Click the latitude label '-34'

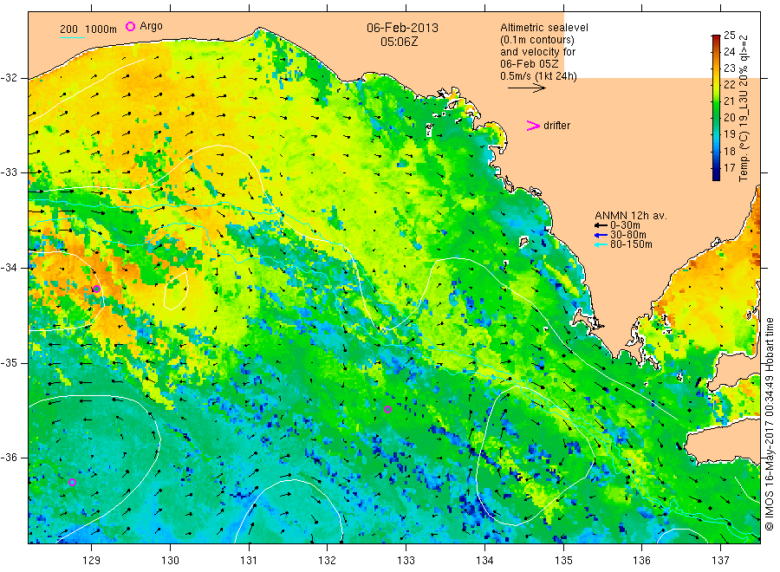pos(10,268)
